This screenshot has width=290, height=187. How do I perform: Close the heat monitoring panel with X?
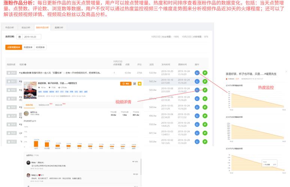click(286, 71)
